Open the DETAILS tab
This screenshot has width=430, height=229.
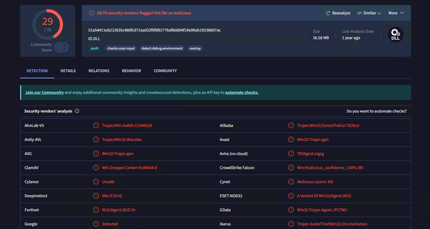pyautogui.click(x=68, y=71)
